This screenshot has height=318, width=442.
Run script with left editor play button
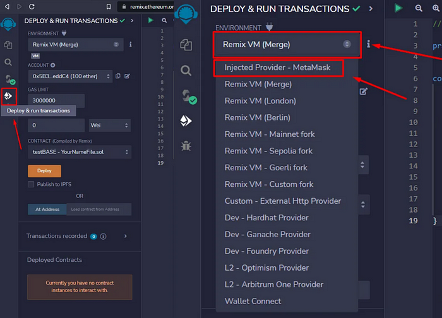[150, 20]
